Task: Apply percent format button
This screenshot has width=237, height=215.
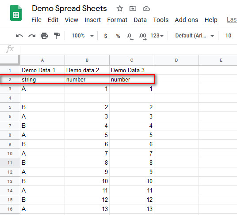Action: tap(118, 36)
